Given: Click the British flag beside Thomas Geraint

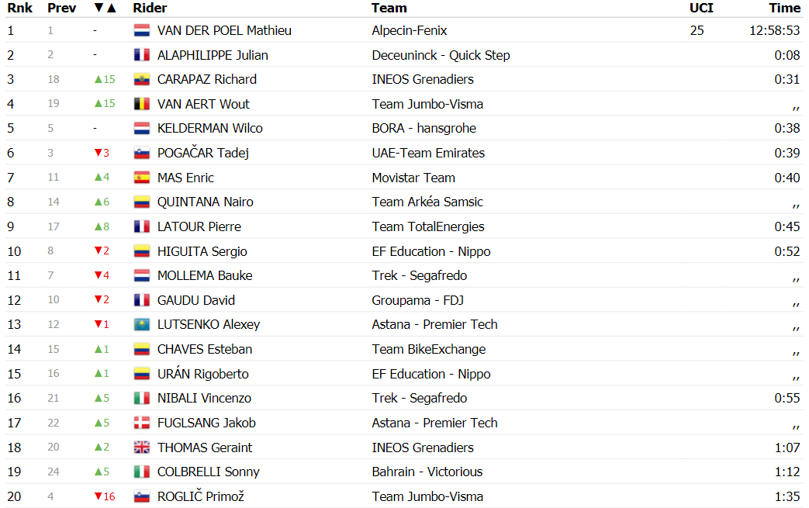Looking at the screenshot, I should [x=142, y=448].
